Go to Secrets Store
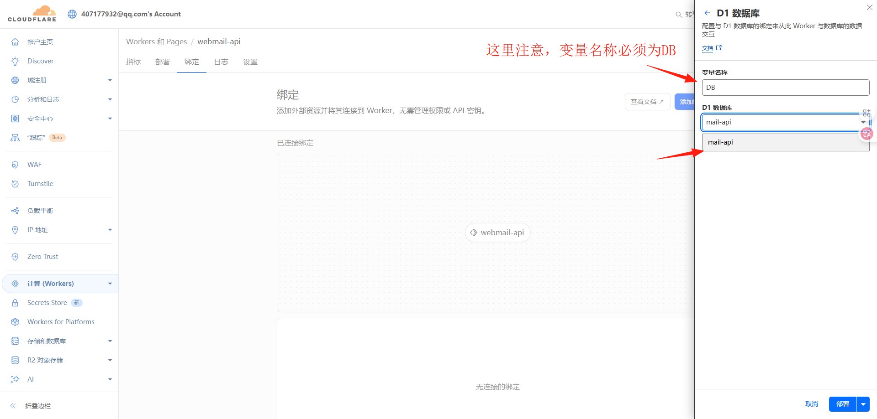 (x=47, y=302)
